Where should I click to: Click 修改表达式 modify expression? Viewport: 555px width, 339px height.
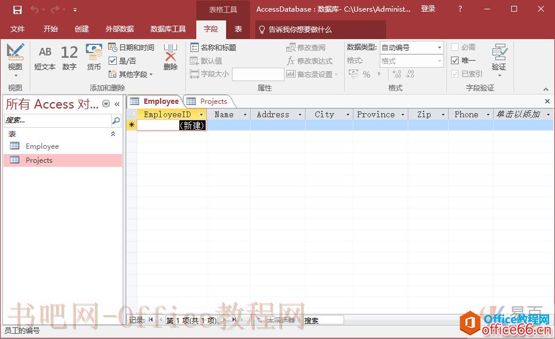click(310, 61)
